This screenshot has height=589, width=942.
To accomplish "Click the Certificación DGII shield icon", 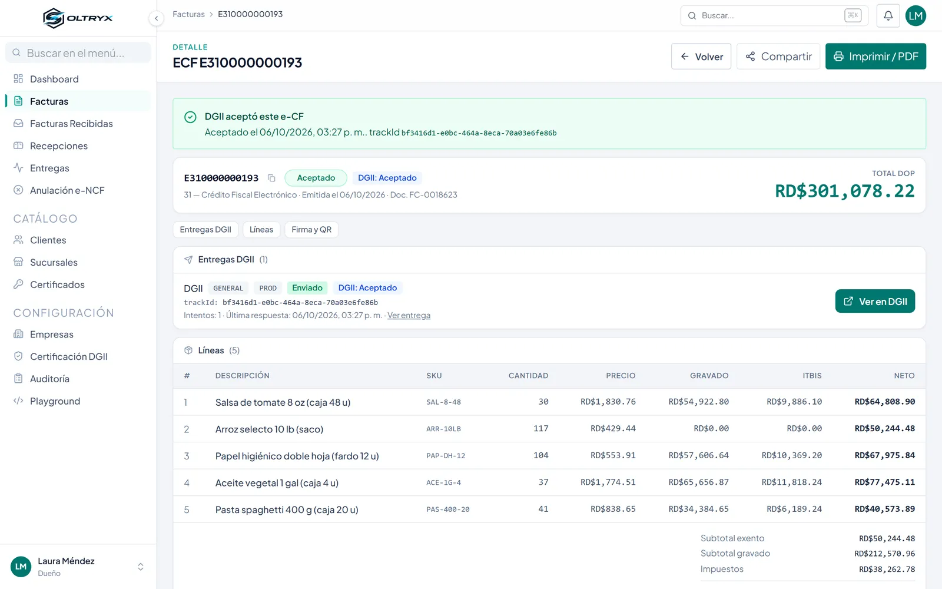I will pos(18,356).
